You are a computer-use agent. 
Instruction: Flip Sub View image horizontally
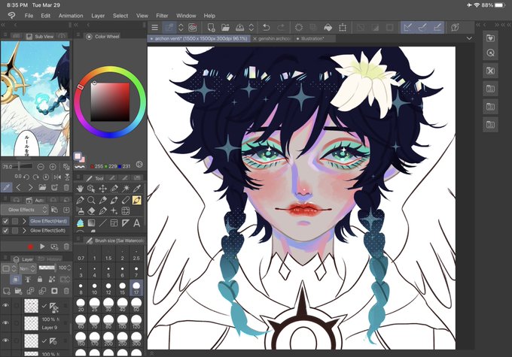(57, 177)
